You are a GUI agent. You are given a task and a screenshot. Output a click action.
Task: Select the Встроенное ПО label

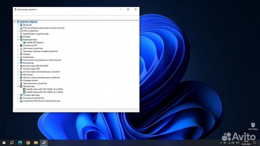click(30, 45)
